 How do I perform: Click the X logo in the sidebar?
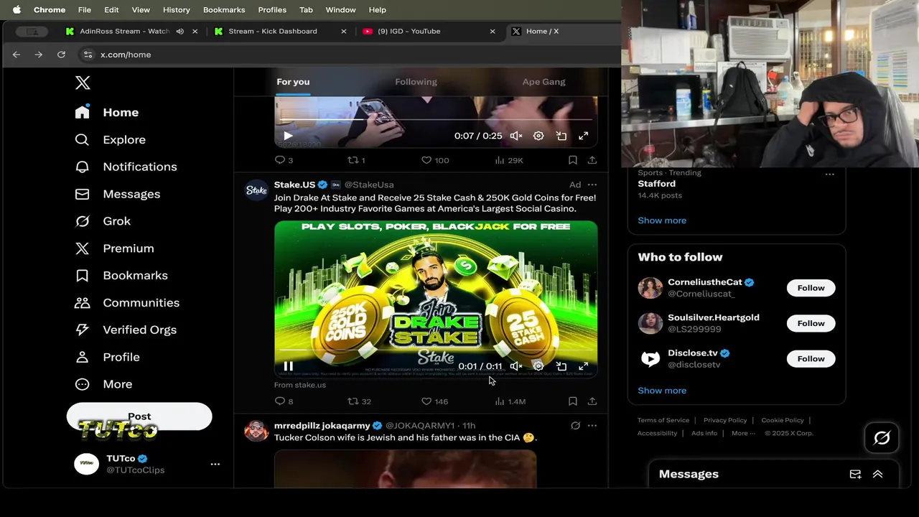(x=83, y=83)
